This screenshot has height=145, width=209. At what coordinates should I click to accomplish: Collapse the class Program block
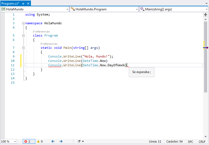pyautogui.click(x=23, y=35)
